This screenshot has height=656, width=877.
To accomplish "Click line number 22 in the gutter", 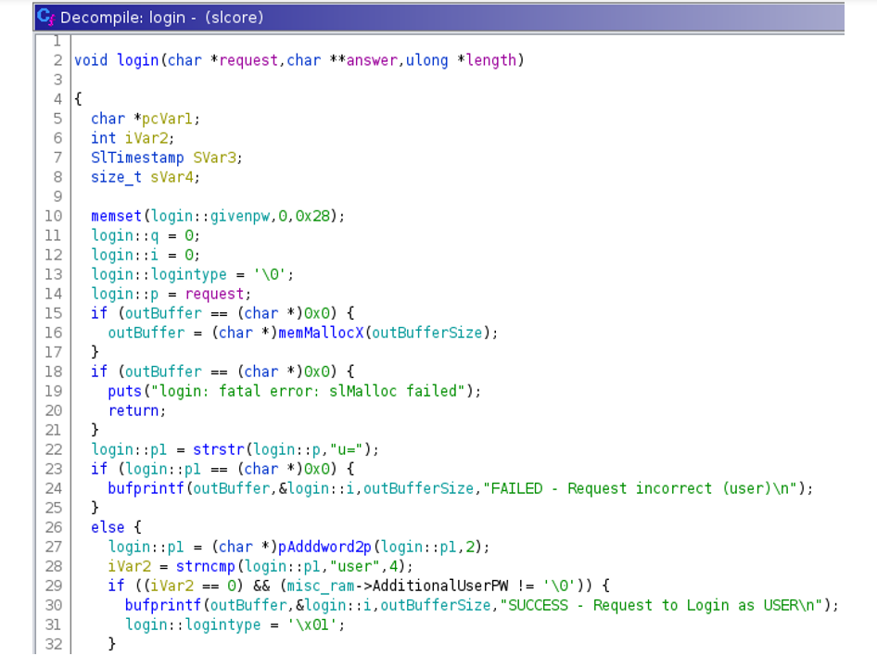I will (53, 449).
